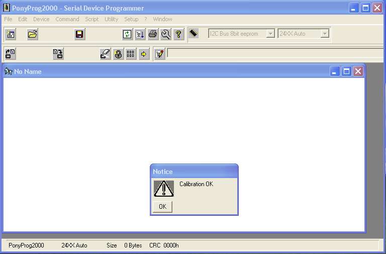Expand the 24XX Auto device type dropdown

325,34
